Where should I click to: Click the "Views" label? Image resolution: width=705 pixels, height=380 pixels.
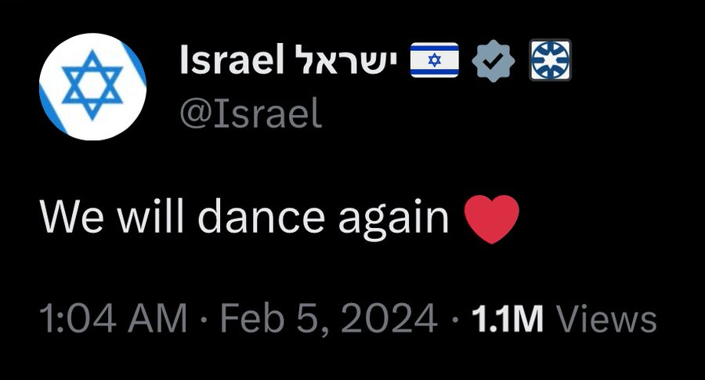[x=606, y=319]
